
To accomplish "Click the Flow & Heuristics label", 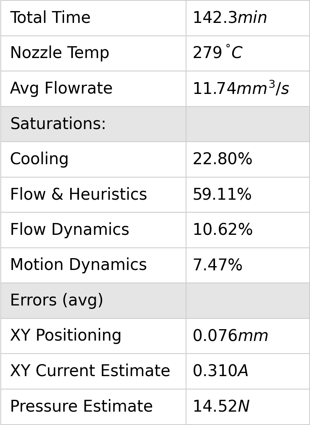I will click(78, 195).
